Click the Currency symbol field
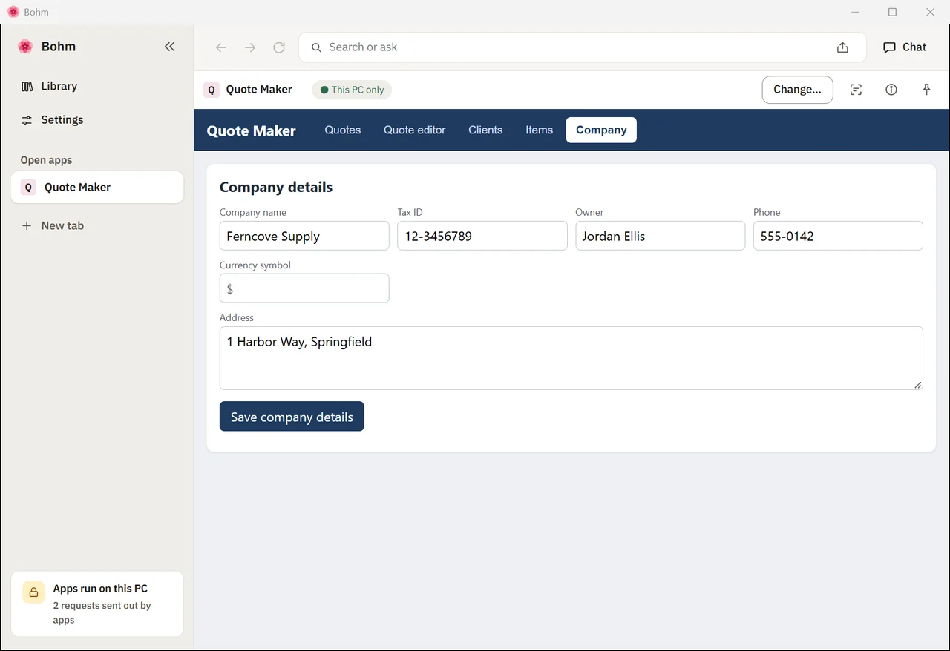950x651 pixels. pos(304,288)
